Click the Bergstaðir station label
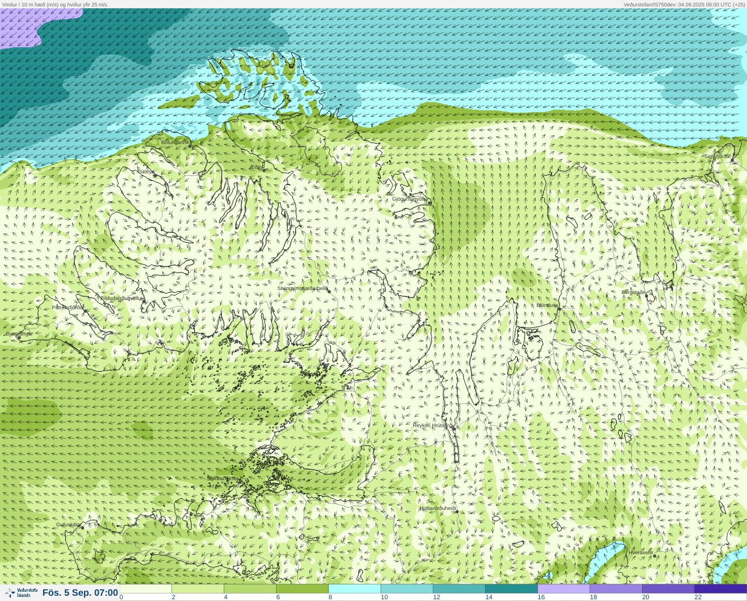This screenshot has height=601, width=747. pyautogui.click(x=633, y=292)
